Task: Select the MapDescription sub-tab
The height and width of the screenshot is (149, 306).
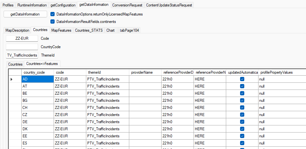Action: [17, 30]
